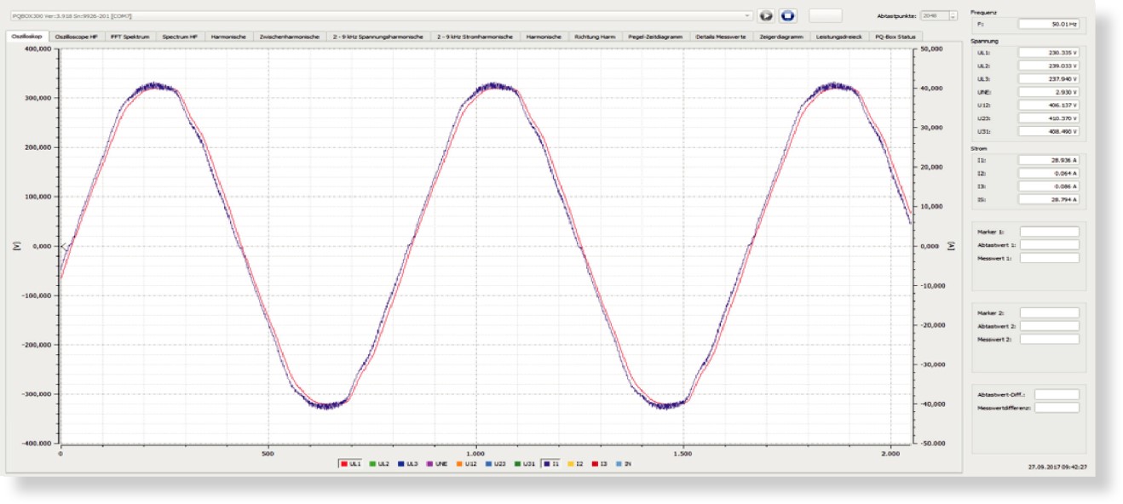Switch to the Oszilloskop tab
Screen dimensions: 1123x504
(27, 37)
